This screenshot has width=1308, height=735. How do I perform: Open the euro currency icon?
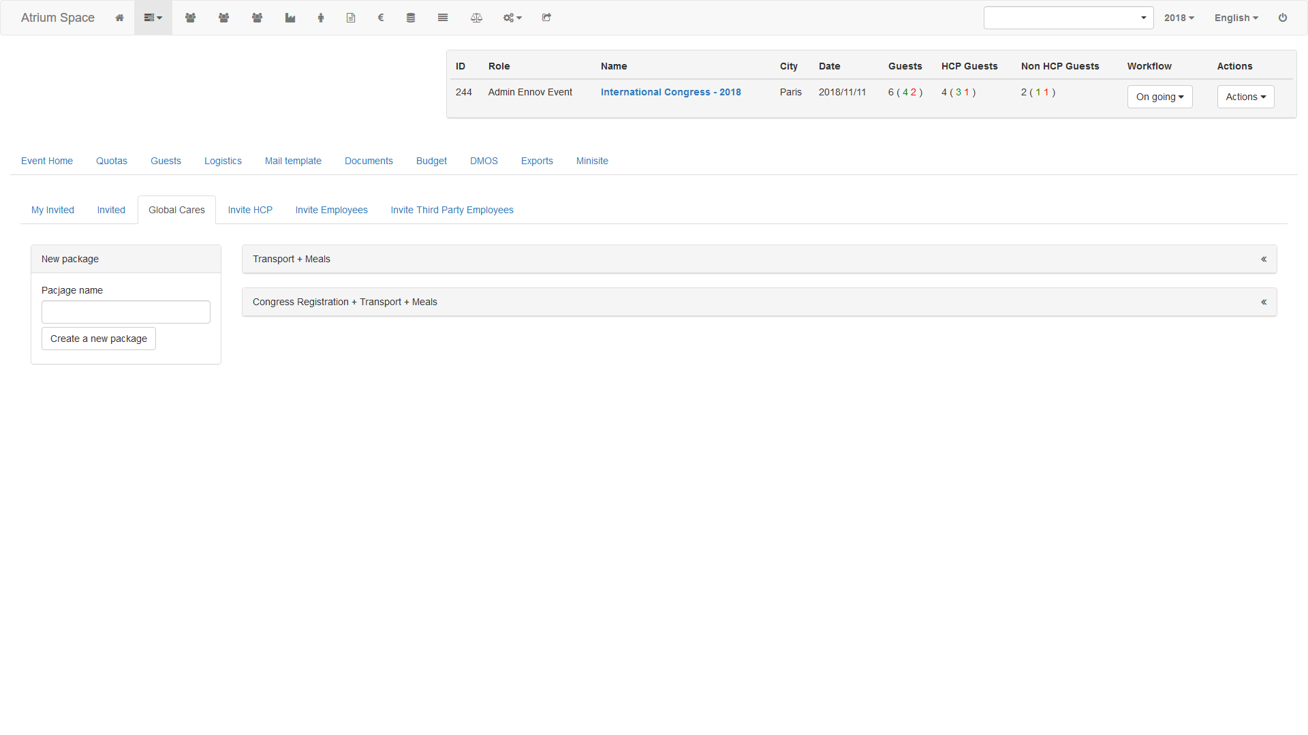tap(381, 18)
